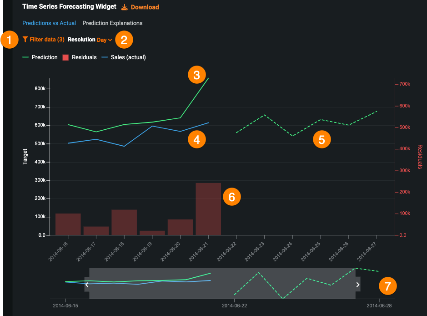Click the Download link

coord(145,7)
